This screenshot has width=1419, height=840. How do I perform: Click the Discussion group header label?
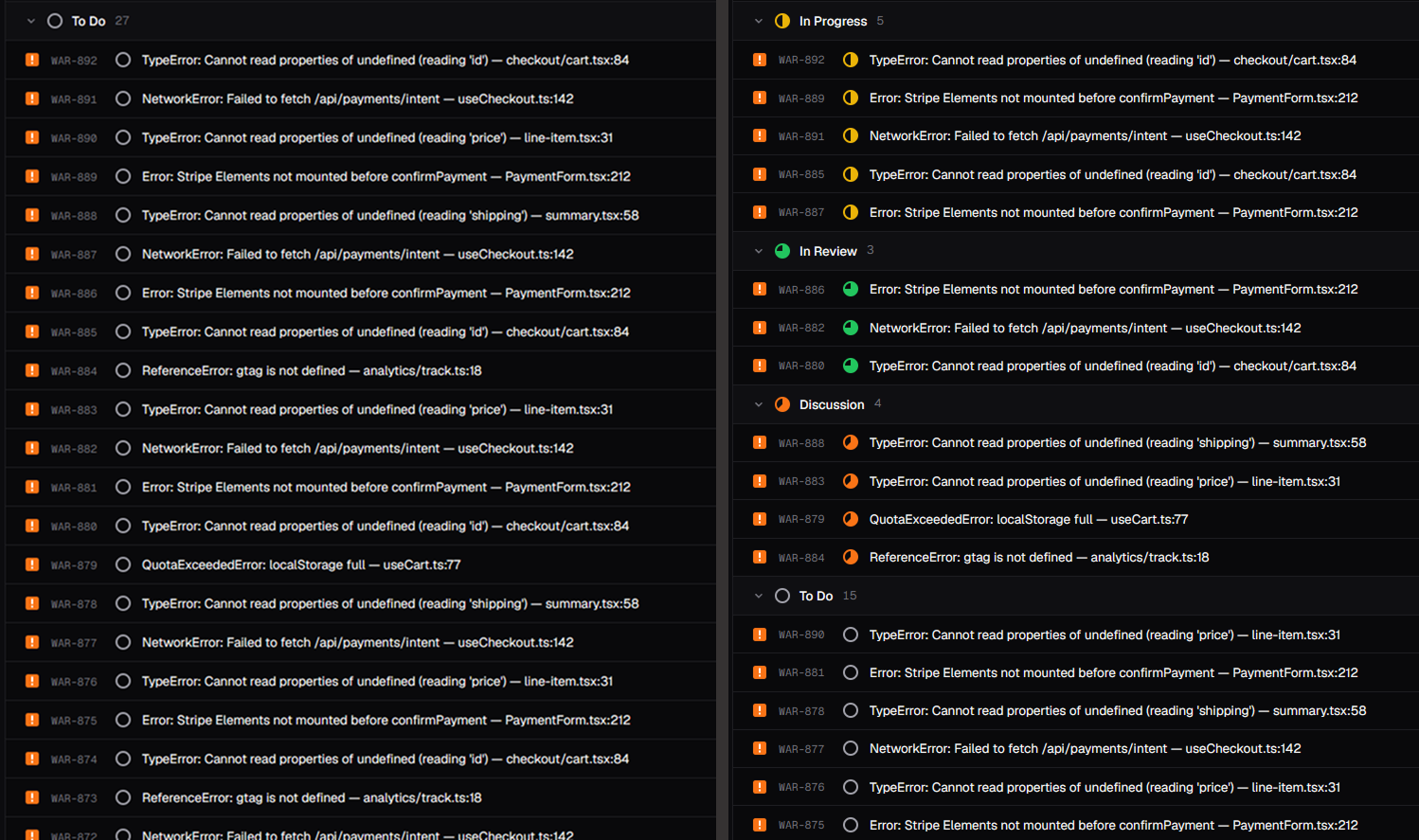[832, 404]
